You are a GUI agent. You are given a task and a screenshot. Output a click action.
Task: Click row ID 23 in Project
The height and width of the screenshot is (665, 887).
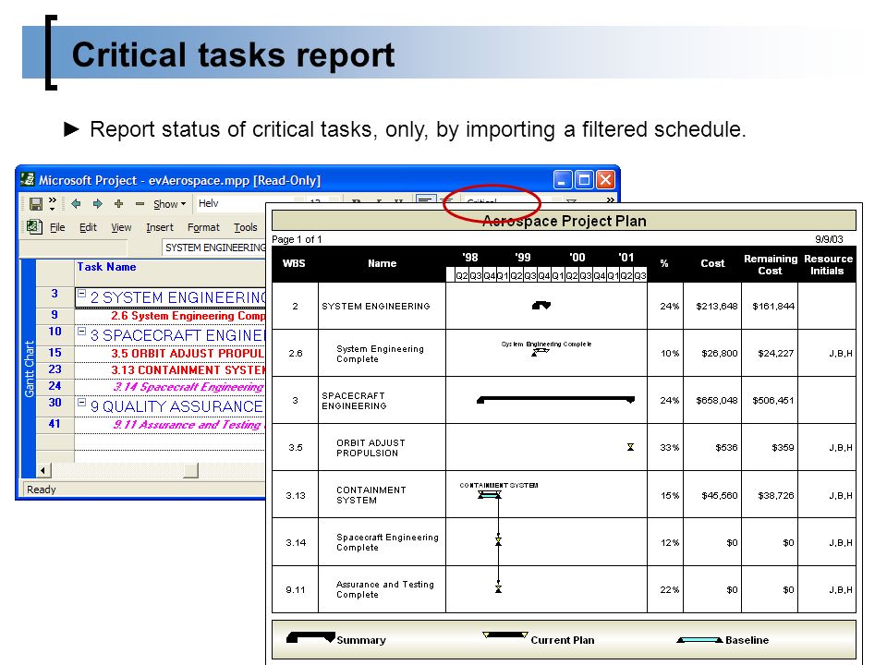[55, 369]
